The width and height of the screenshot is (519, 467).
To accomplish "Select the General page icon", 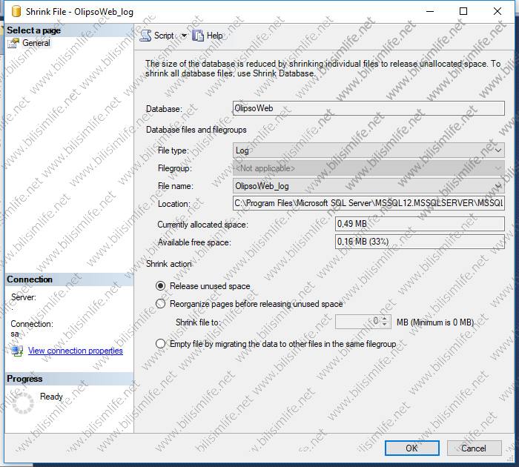I will coord(13,43).
